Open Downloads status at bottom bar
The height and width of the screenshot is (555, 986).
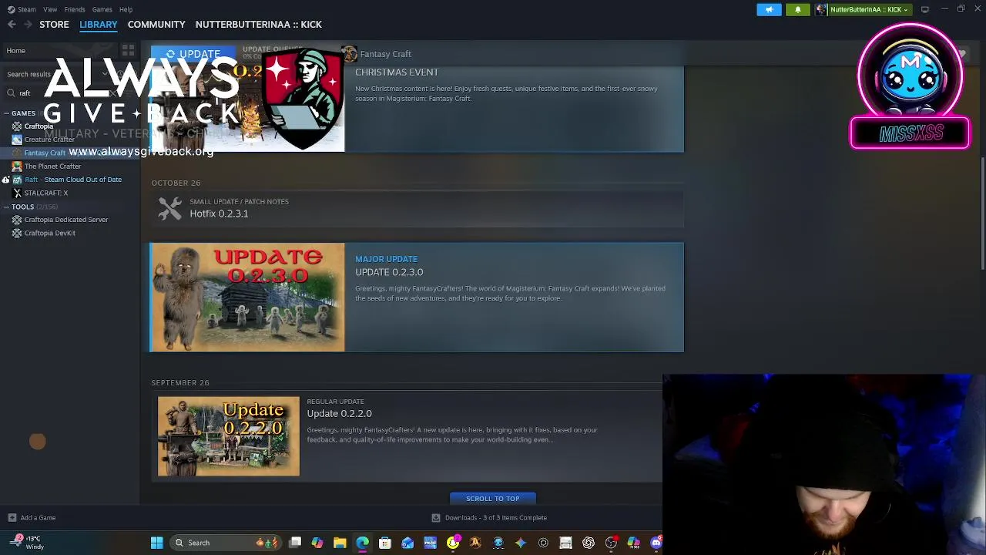(489, 518)
